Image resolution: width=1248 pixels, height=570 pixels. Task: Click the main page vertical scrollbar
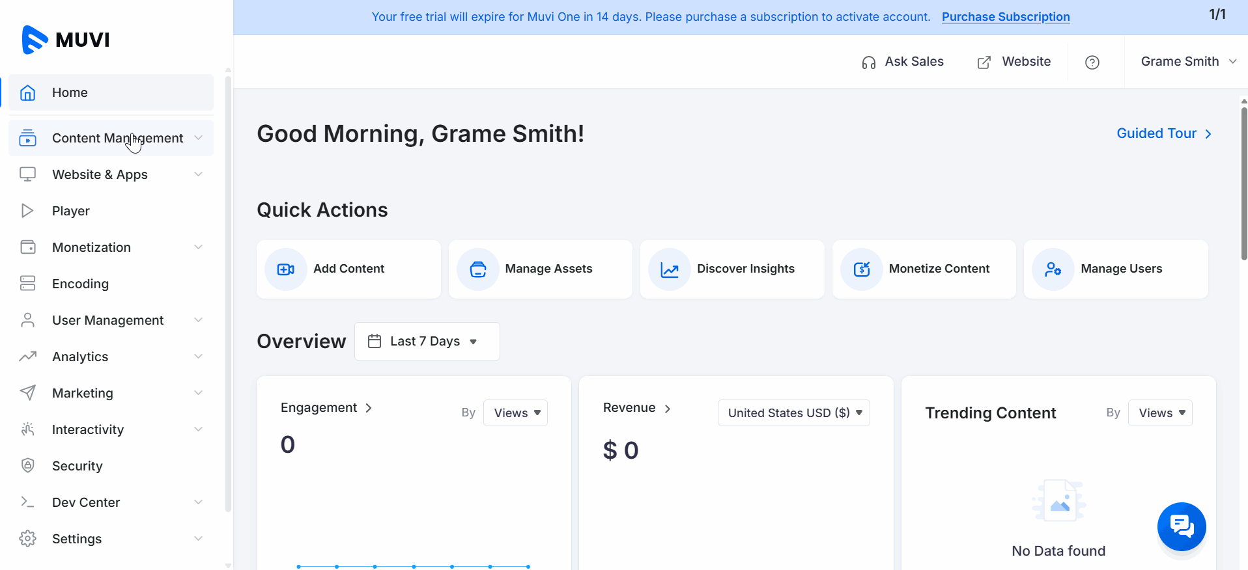click(1243, 182)
